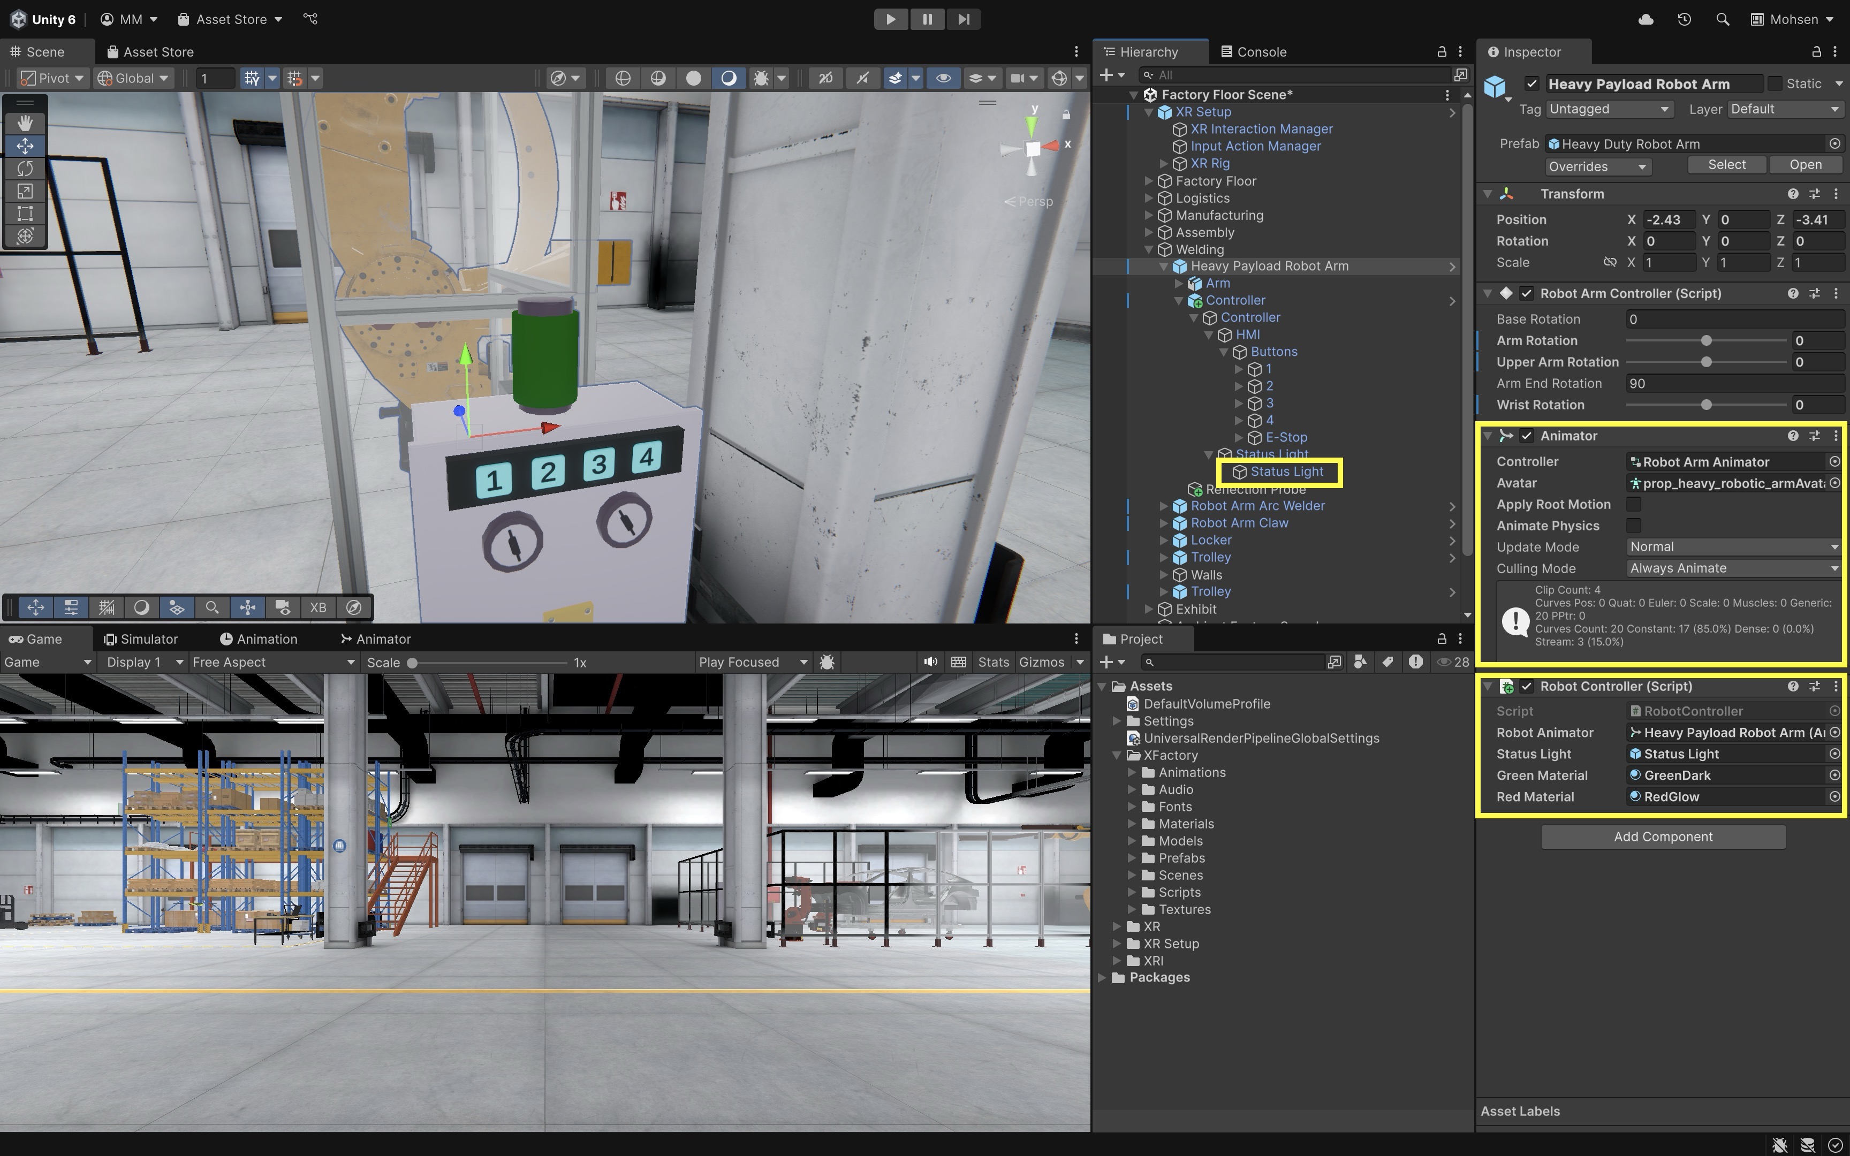This screenshot has height=1156, width=1850.
Task: Select the Rotate tool in scene toolbar
Action: pyautogui.click(x=25, y=168)
